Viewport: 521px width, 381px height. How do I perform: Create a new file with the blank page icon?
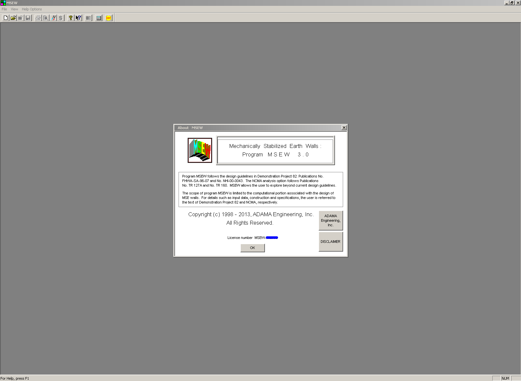(x=6, y=18)
